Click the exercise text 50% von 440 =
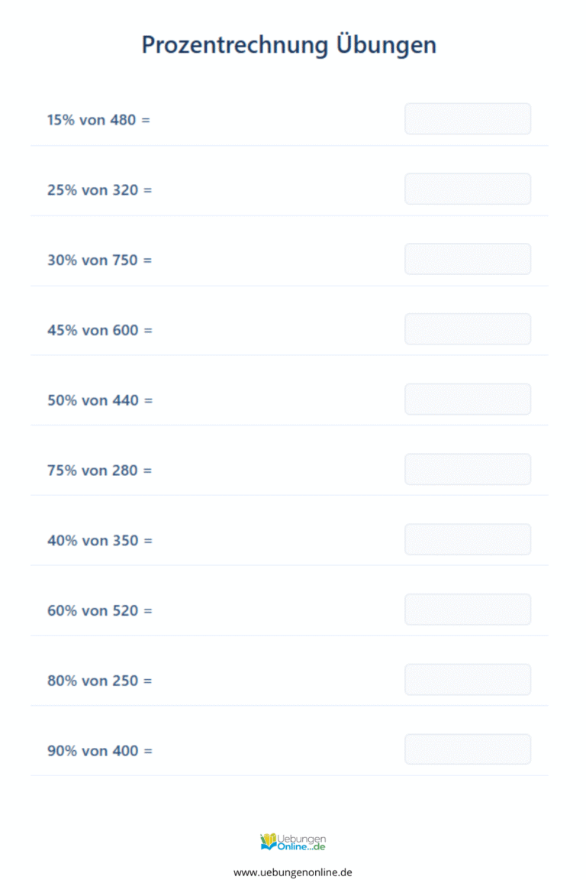The image size is (586, 880). tap(100, 401)
